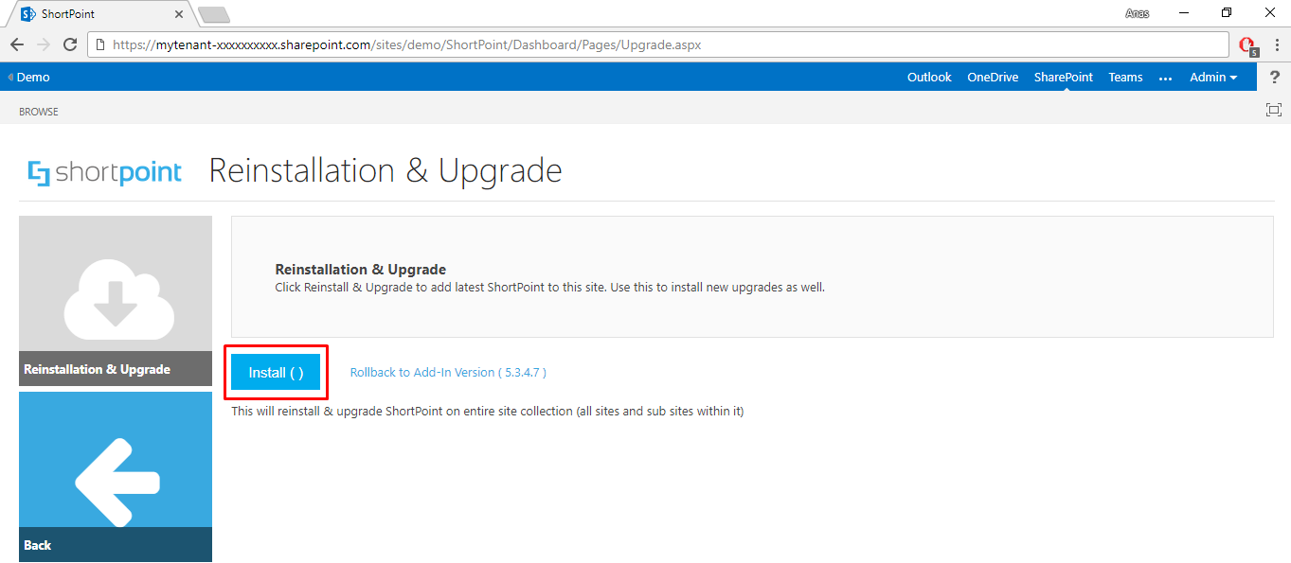The image size is (1291, 563).
Task: Click the Anas profile button
Action: [x=1137, y=13]
